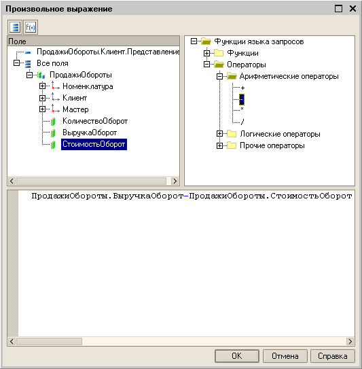This screenshot has width=362, height=369.
Task: Confirm the expression with OK
Action: [237, 356]
